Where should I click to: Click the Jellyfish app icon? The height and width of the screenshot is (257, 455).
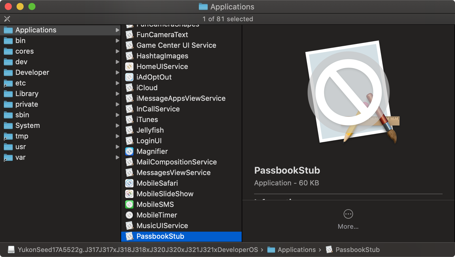click(x=129, y=130)
